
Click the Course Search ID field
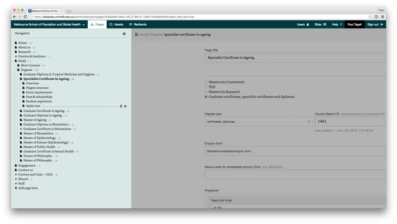350,122
